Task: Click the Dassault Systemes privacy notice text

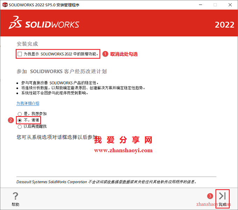Action: pyautogui.click(x=106, y=182)
